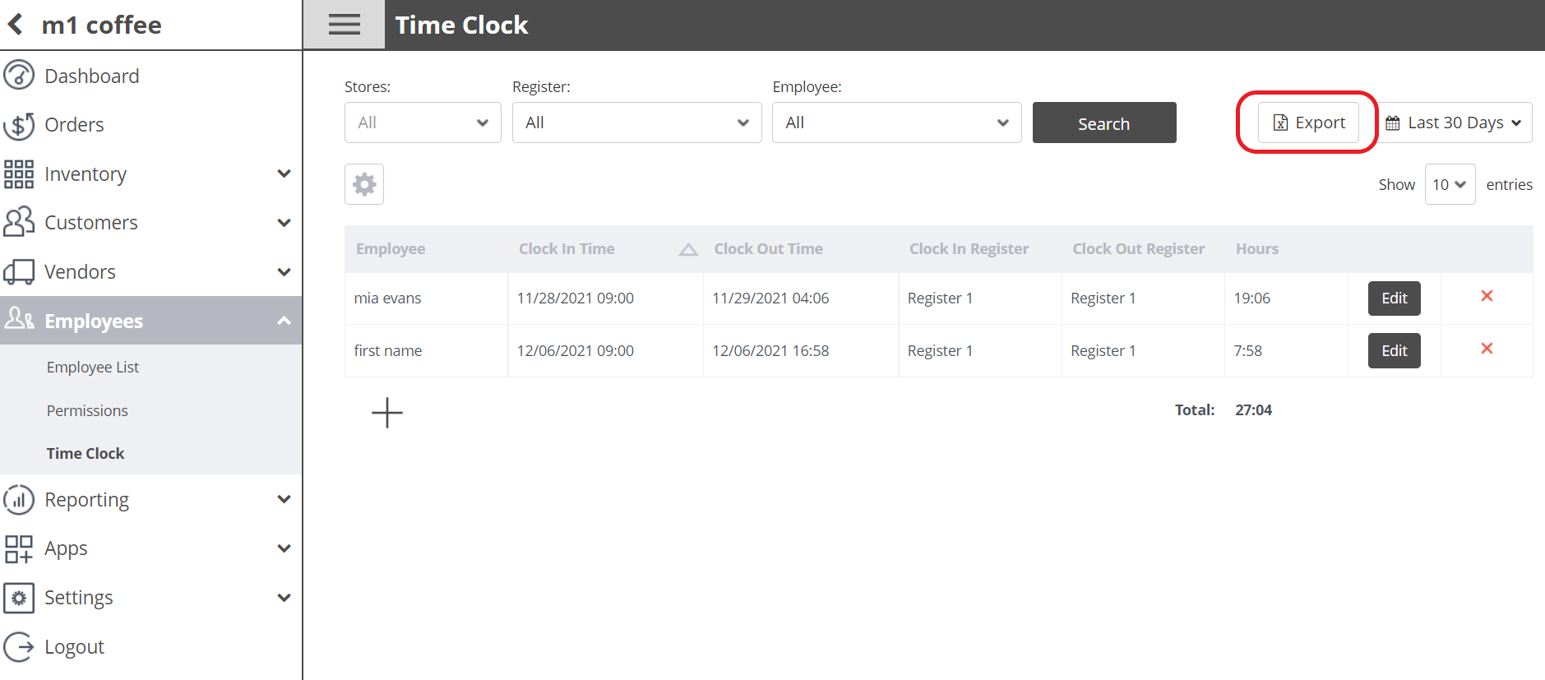Click the 7:58 hours value

tap(1248, 350)
